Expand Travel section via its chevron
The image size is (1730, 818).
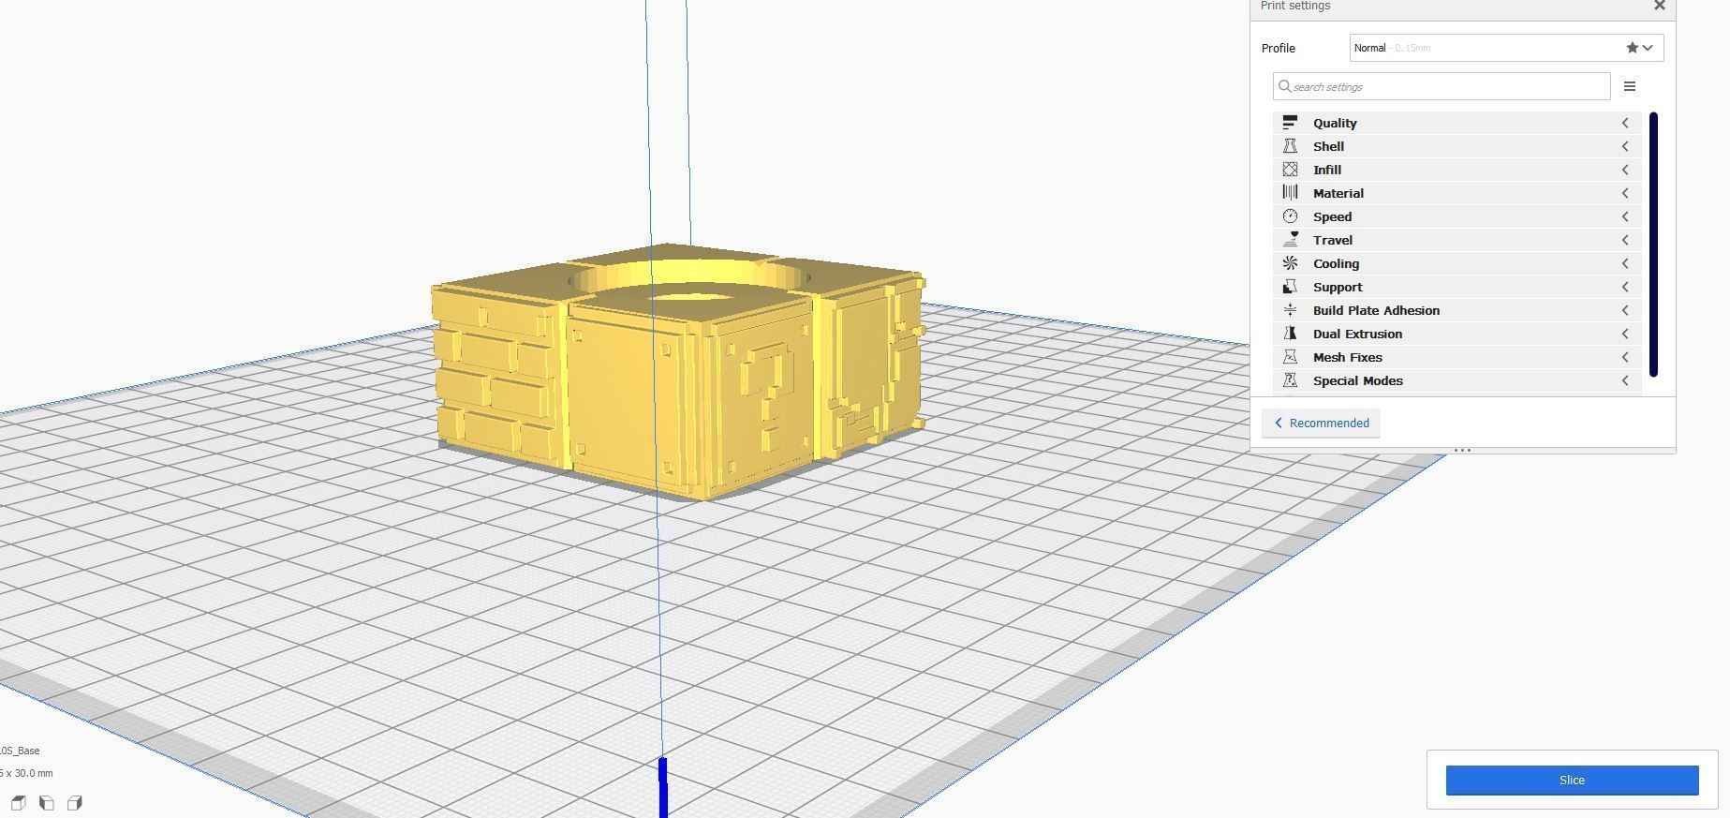click(x=1625, y=240)
